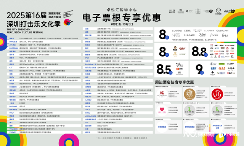Viewport: 244px width, 146px height.
Task: Click the 9折 discount figure
Action: click(x=199, y=69)
